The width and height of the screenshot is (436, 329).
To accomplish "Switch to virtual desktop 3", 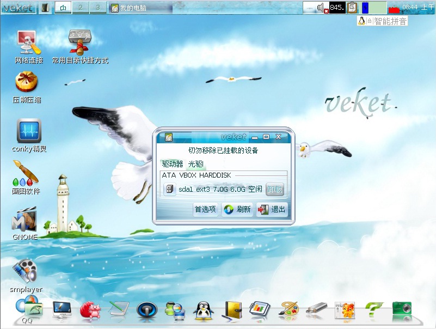I will tap(97, 8).
